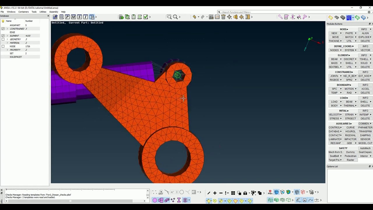Image resolution: width=373 pixels, height=210 pixels.
Task: Click the magenta circle node icon
Action: (x=155, y=200)
